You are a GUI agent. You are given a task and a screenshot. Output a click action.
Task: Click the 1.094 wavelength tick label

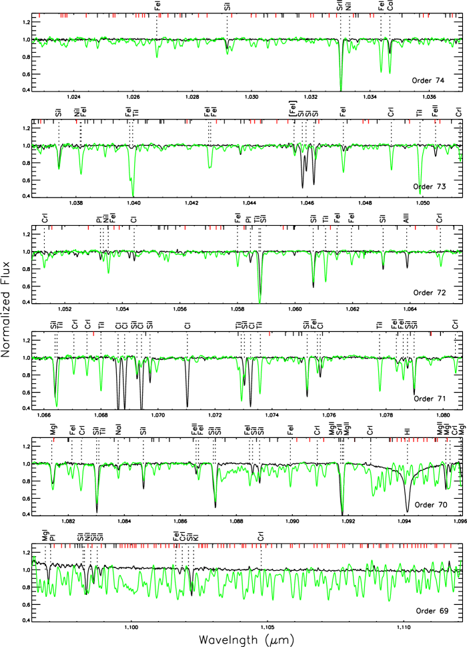point(404,521)
